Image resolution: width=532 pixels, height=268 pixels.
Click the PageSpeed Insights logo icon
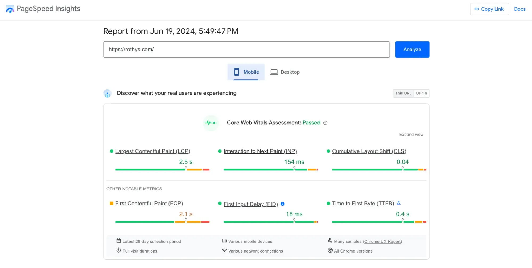(x=10, y=9)
